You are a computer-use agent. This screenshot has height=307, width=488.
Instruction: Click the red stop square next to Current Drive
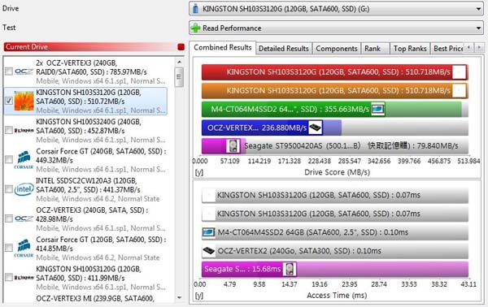(181, 47)
